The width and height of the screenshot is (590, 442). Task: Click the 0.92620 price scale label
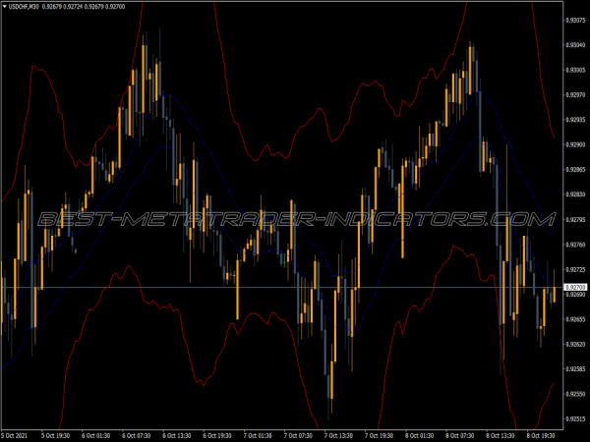tap(575, 345)
